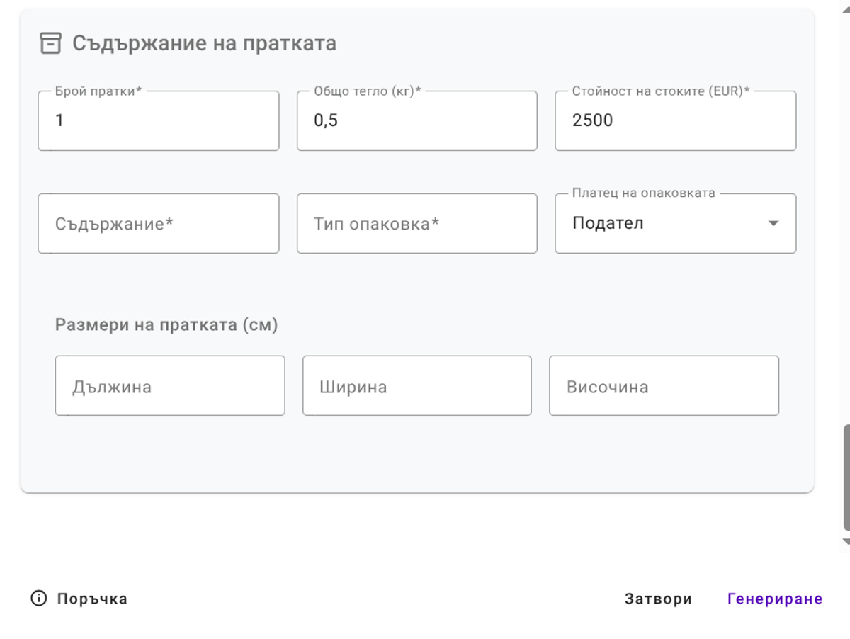The width and height of the screenshot is (850, 639).
Task: Focus the Стойност на стоките field showing 2500
Action: (x=675, y=120)
